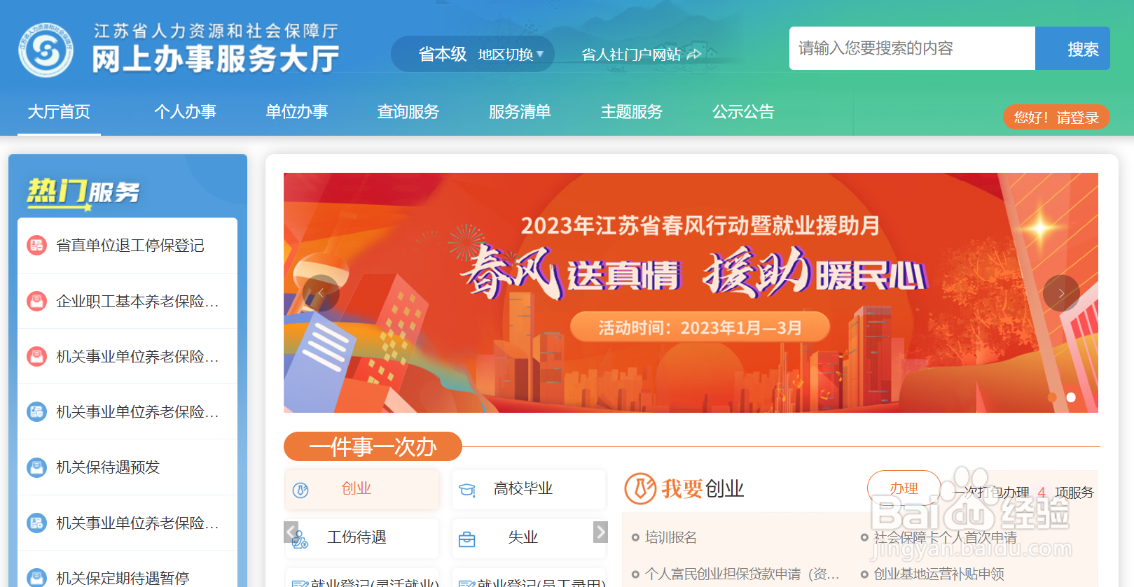The width and height of the screenshot is (1134, 587).
Task: Select the white carousel indicator dot
Action: pos(1071,397)
